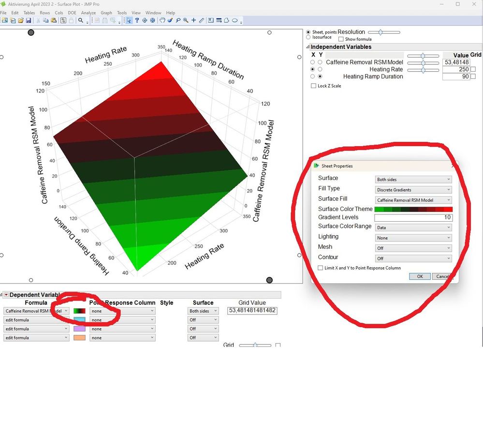Open the DOE menu

72,13
